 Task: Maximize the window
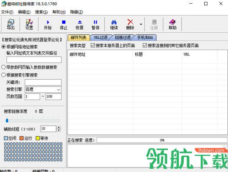coord(206,4)
